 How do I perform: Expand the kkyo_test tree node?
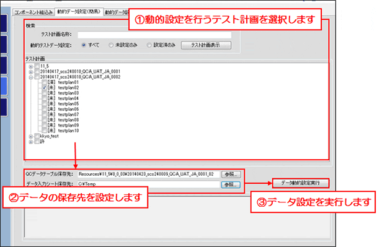click(x=31, y=136)
